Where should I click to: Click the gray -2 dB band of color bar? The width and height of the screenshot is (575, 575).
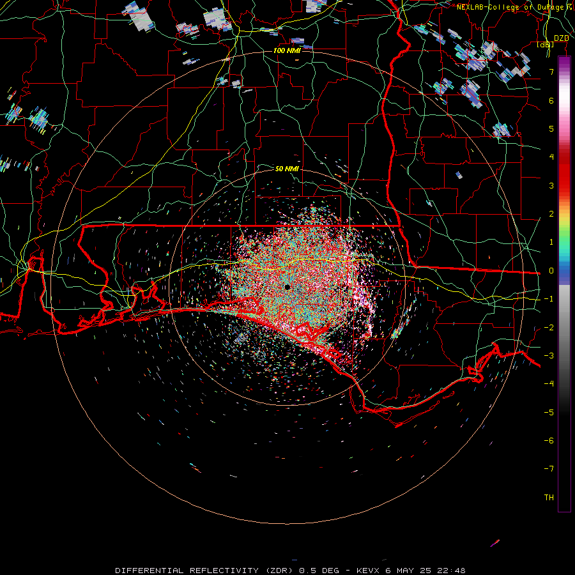pos(564,326)
